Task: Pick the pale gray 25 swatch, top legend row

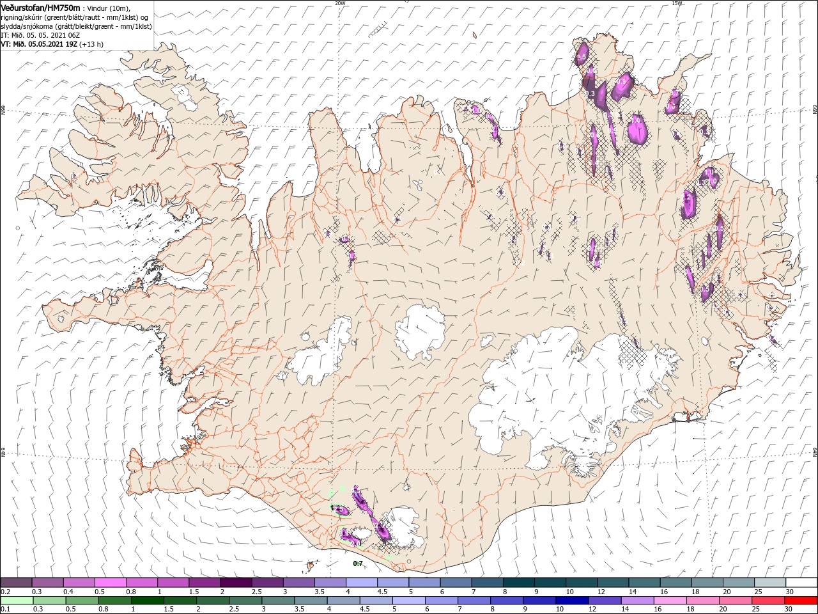Action: 770,583
